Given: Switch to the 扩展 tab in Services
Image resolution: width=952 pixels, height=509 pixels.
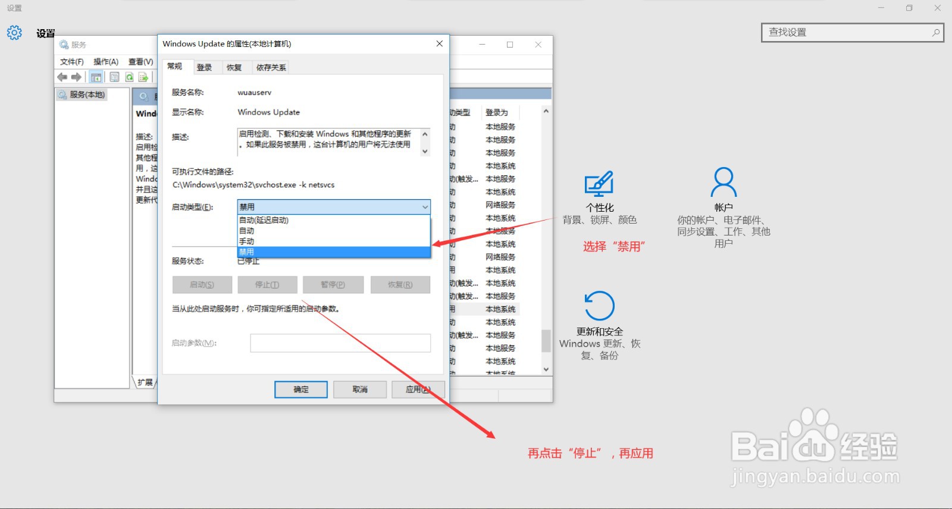Looking at the screenshot, I should (x=145, y=382).
